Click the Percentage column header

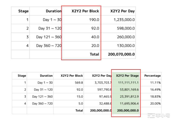click(x=152, y=76)
